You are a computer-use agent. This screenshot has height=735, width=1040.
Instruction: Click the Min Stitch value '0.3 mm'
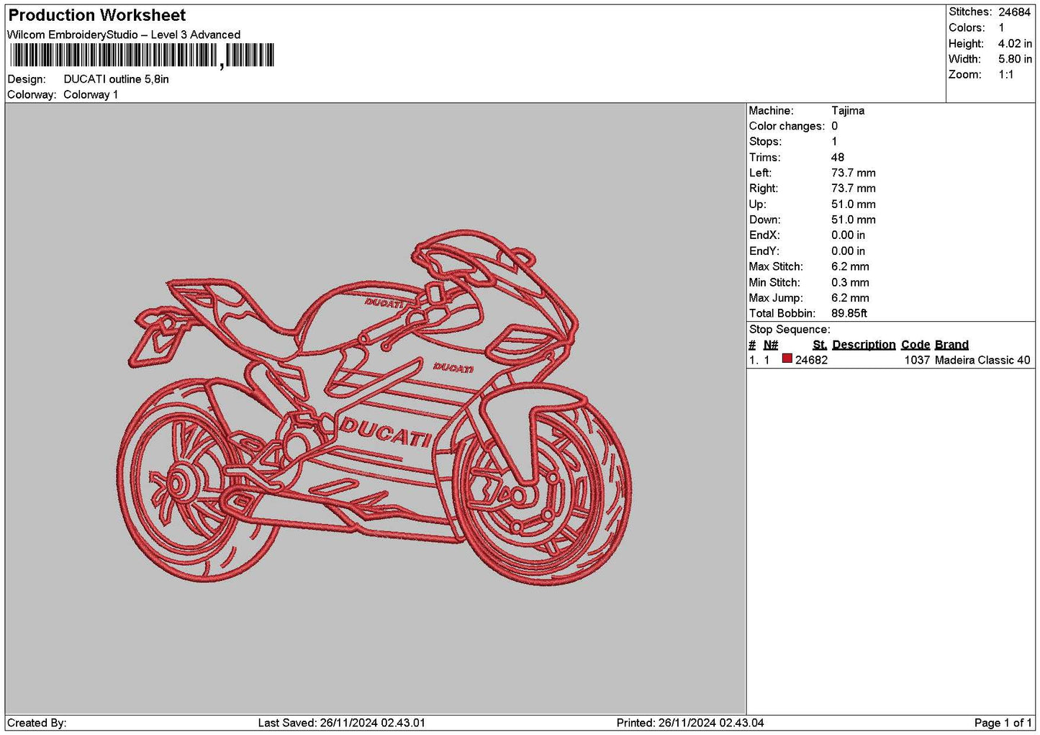click(850, 283)
